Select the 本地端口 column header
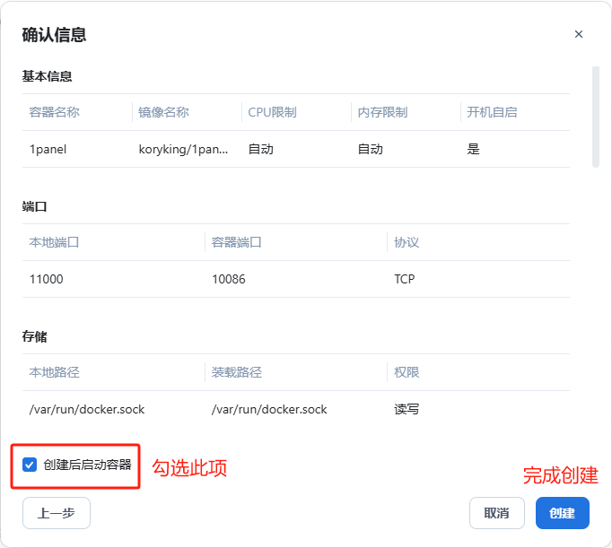The image size is (612, 548). tap(54, 242)
